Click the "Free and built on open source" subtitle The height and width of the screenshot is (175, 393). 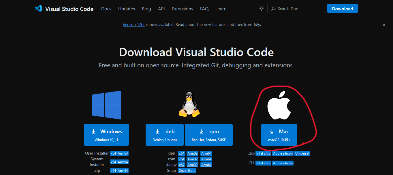tap(196, 65)
